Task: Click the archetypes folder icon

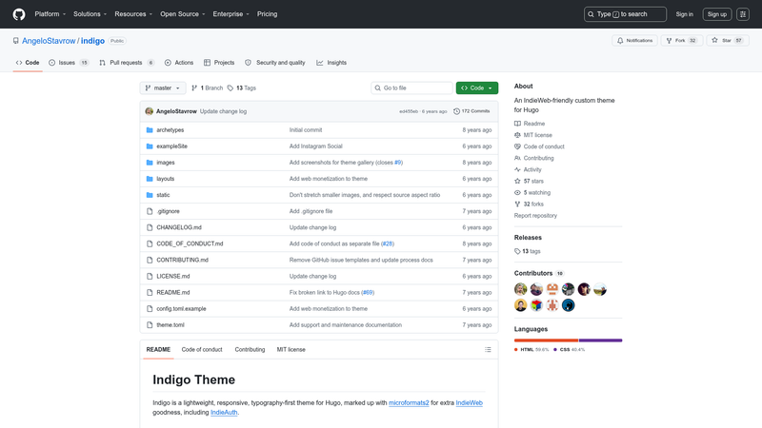Action: coord(150,130)
